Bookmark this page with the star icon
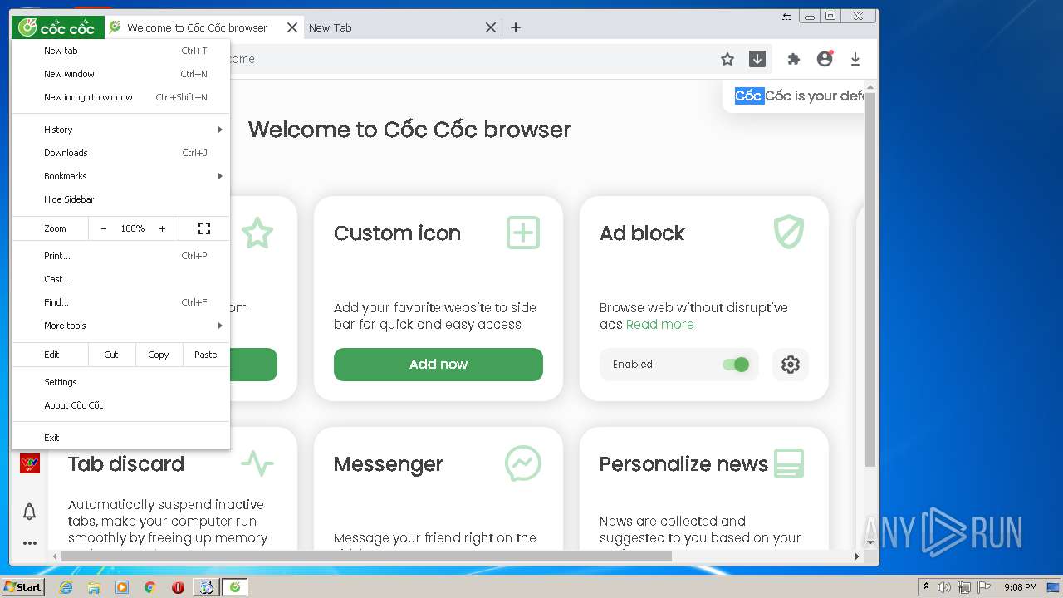The width and height of the screenshot is (1063, 598). point(727,59)
